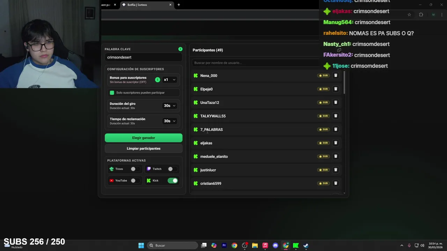Open the subscriber bonus x1 dropdown

pos(170,80)
